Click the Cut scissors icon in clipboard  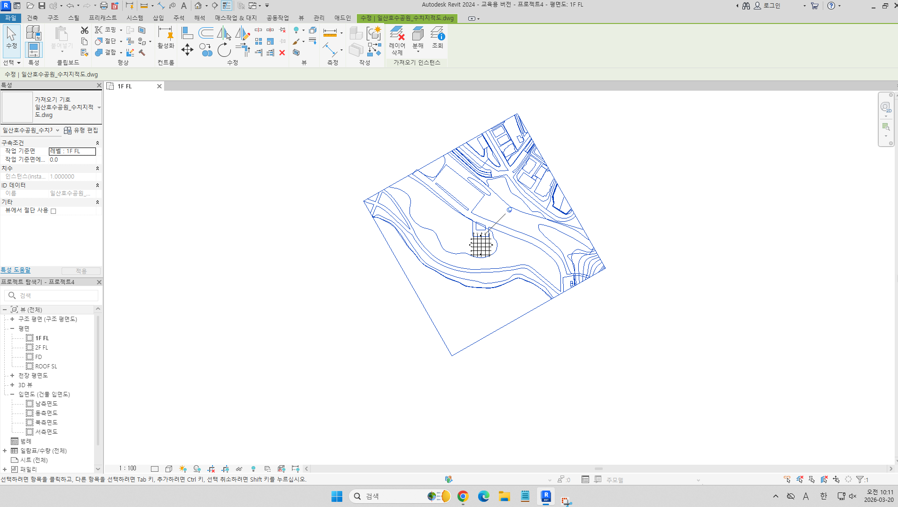click(x=85, y=30)
